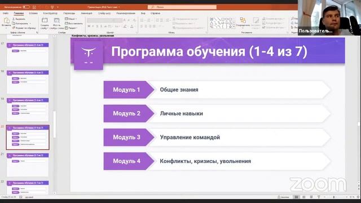Open the Slide Show (Слайд-шоу) tab
Viewport: 361px width, 203px height.
pos(104,14)
